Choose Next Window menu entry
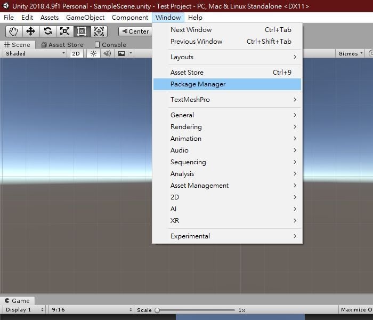373x320 pixels. pos(227,30)
